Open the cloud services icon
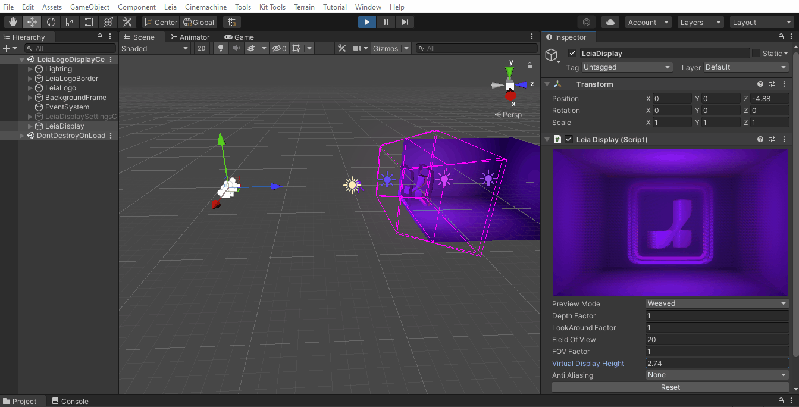Viewport: 799px width, 407px height. point(610,22)
